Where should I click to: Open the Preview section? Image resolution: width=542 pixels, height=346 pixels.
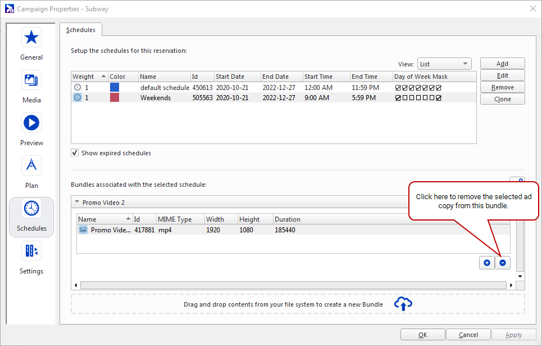(31, 129)
